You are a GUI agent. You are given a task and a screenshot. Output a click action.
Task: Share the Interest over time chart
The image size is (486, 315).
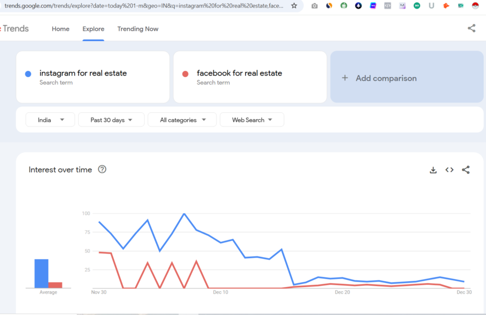click(466, 170)
